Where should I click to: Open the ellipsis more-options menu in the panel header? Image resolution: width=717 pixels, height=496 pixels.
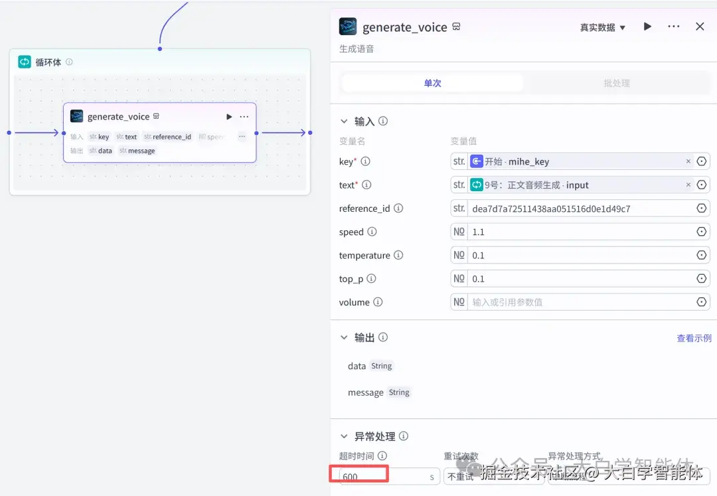(x=673, y=27)
